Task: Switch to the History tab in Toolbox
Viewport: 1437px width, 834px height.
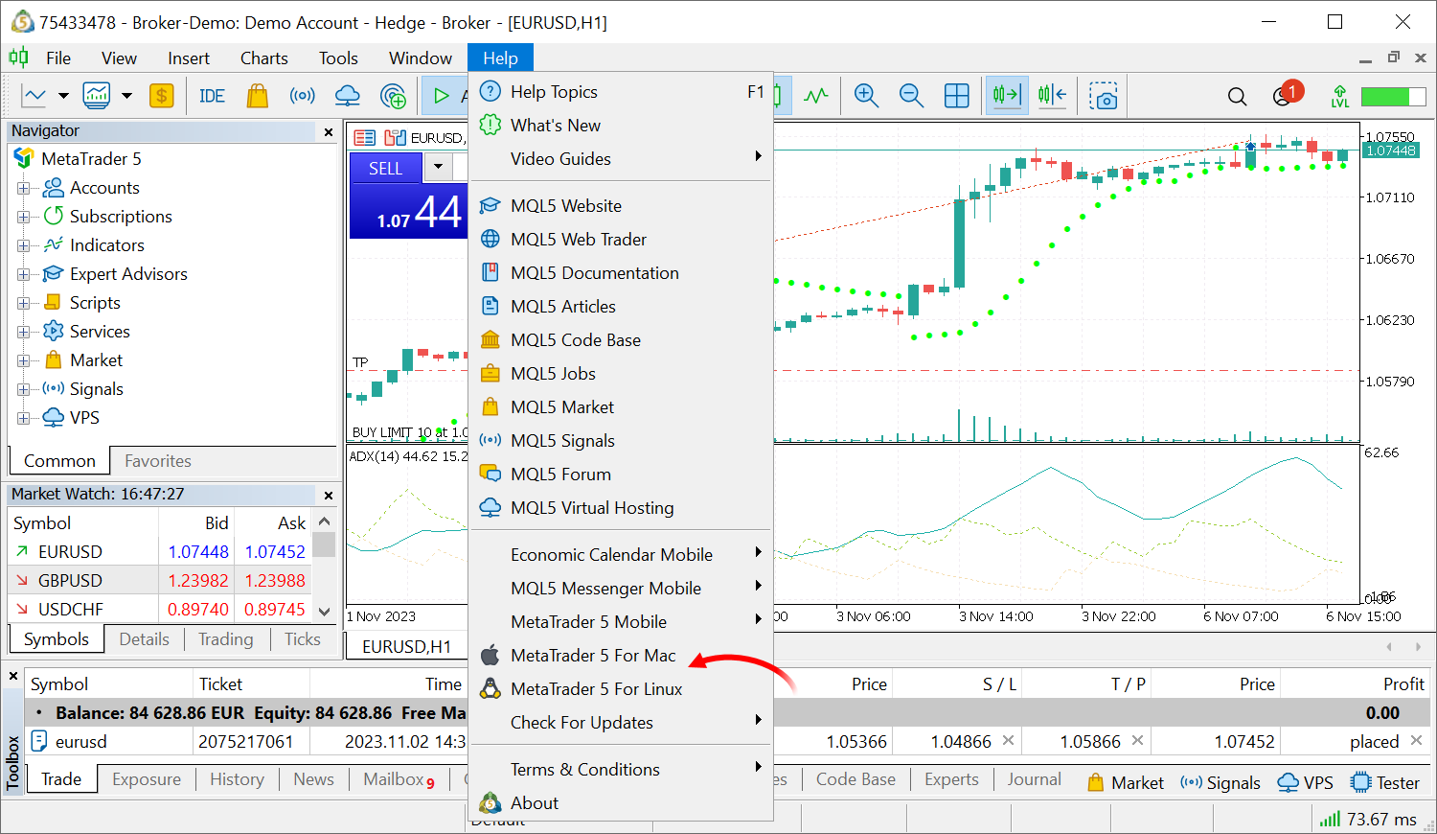Action: coord(237,778)
